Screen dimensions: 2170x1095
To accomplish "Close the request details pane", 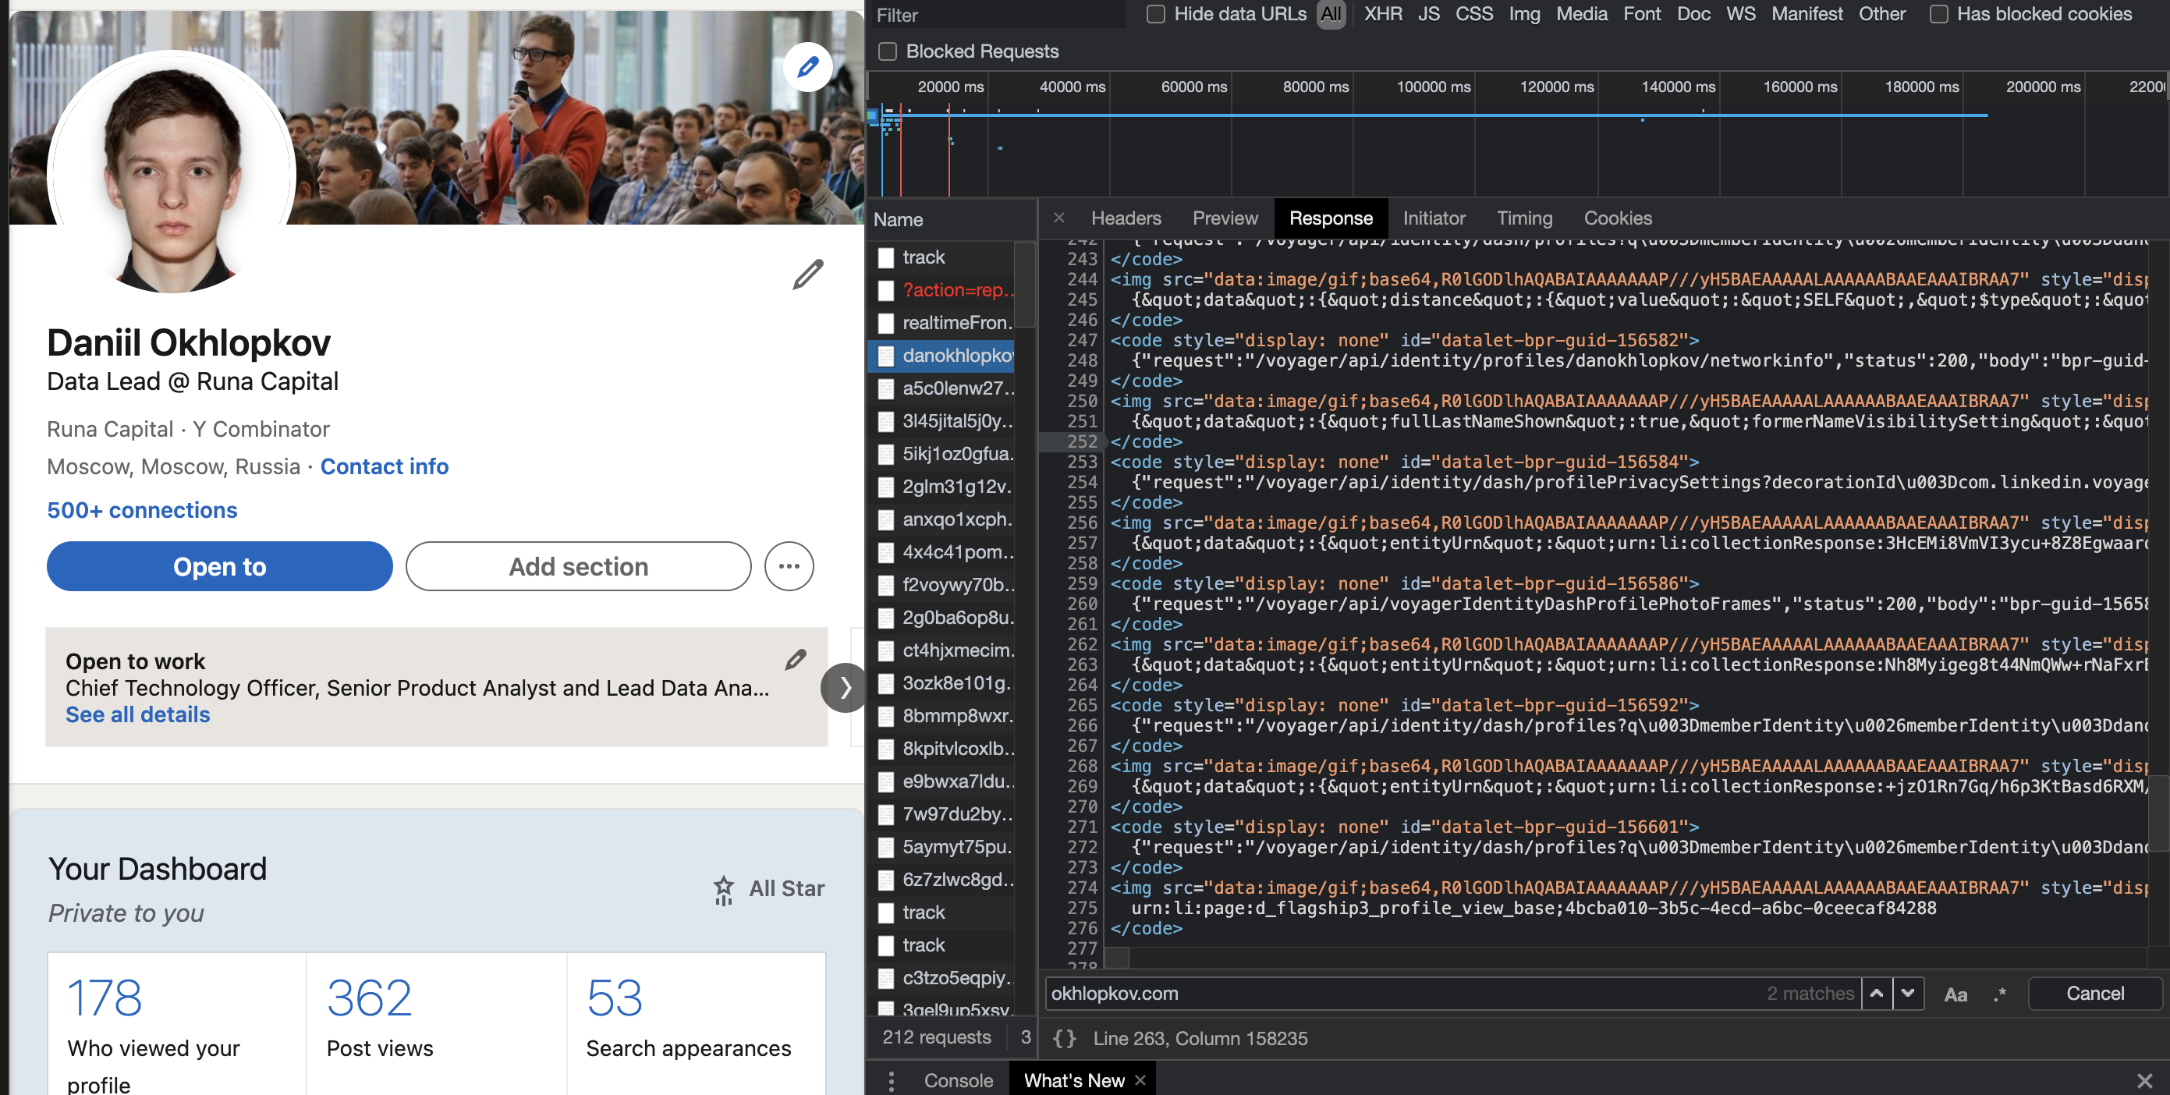I will (1059, 218).
